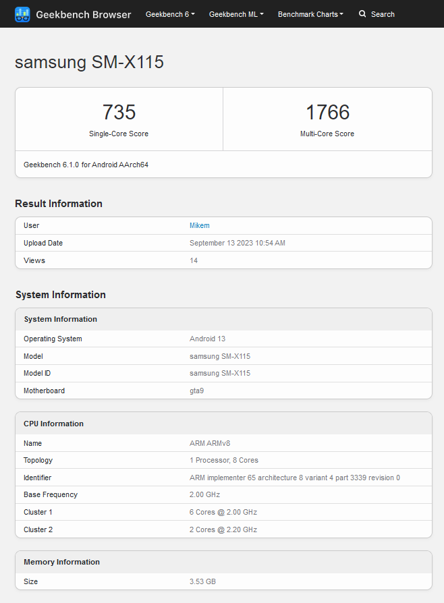444x603 pixels.
Task: Click the Identifier row label
Action: [x=37, y=478]
